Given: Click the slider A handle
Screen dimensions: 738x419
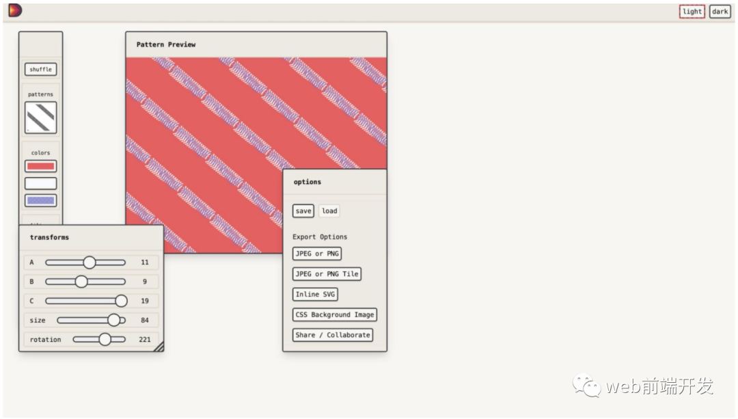Looking at the screenshot, I should click(x=90, y=262).
